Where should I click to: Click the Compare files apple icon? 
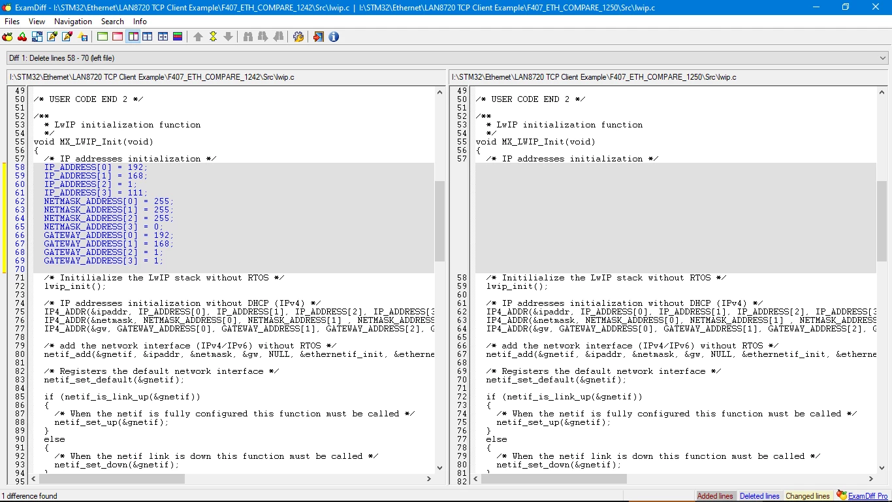(8, 37)
